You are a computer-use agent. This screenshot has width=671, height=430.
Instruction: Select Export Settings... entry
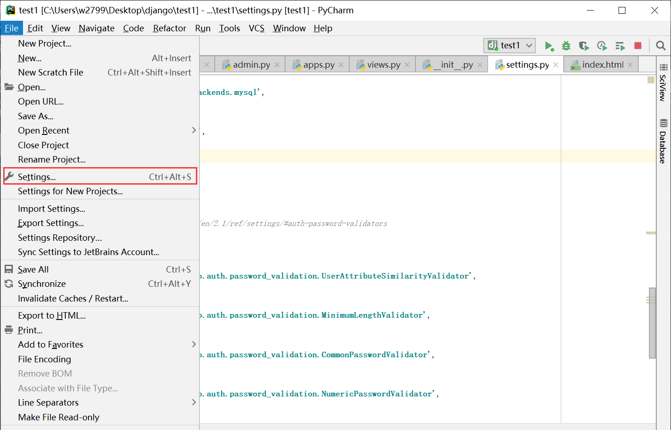100,223
